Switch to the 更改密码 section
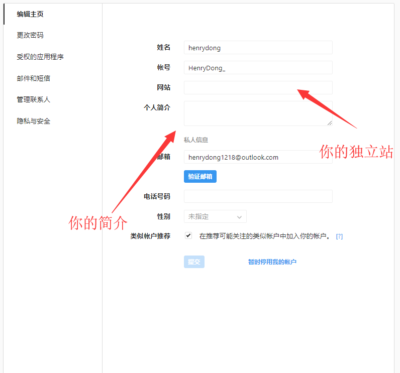 [30, 35]
